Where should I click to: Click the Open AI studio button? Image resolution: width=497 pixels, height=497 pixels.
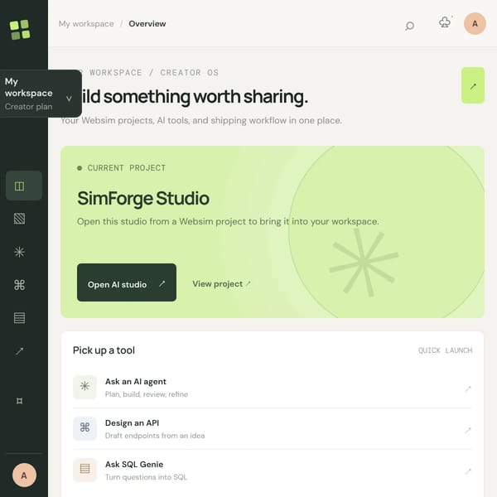click(x=127, y=282)
